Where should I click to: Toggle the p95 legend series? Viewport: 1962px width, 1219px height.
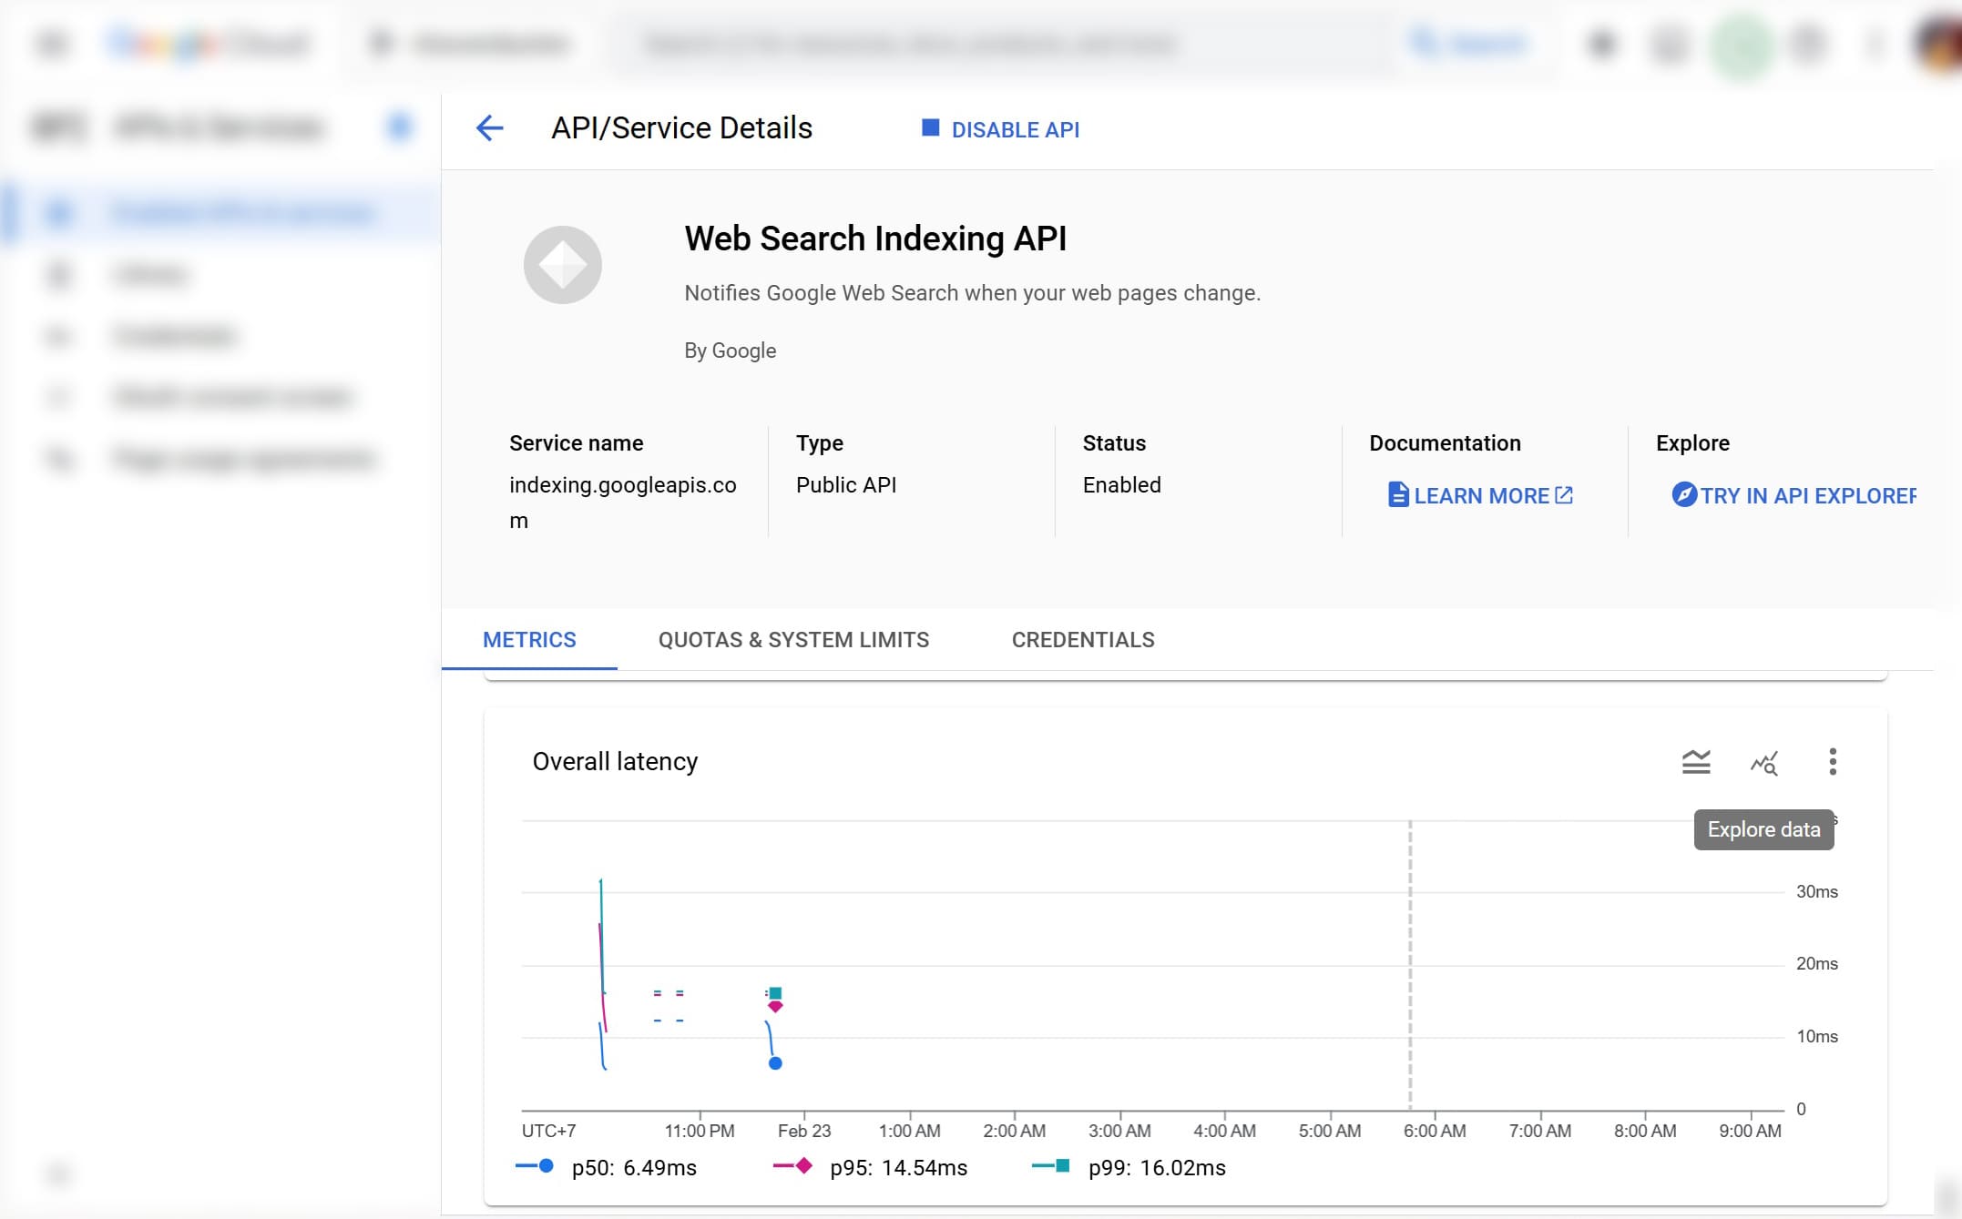870,1167
